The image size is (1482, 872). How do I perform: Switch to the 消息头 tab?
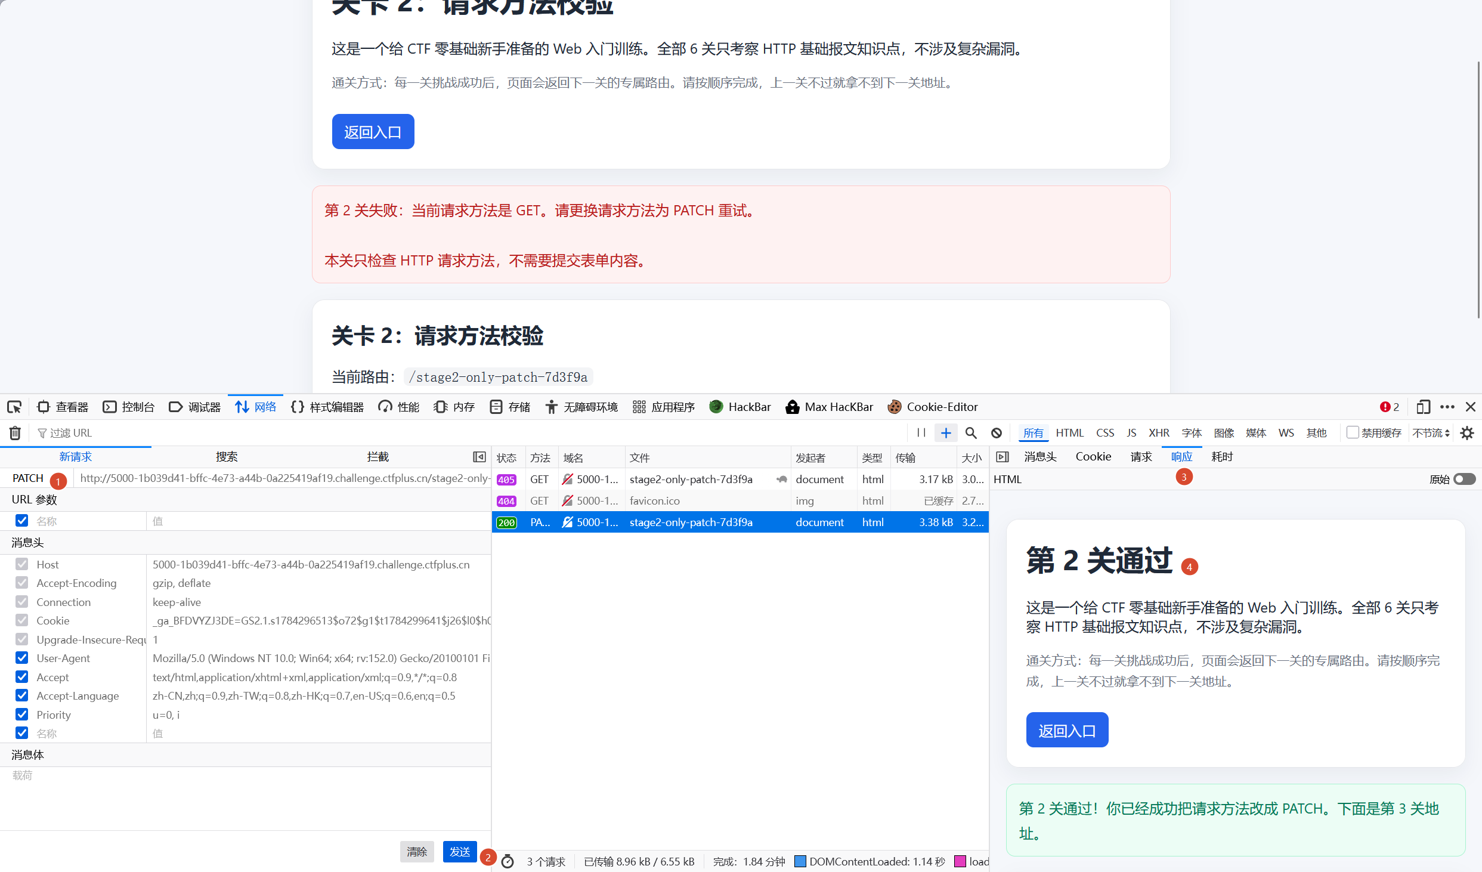pyautogui.click(x=1040, y=457)
